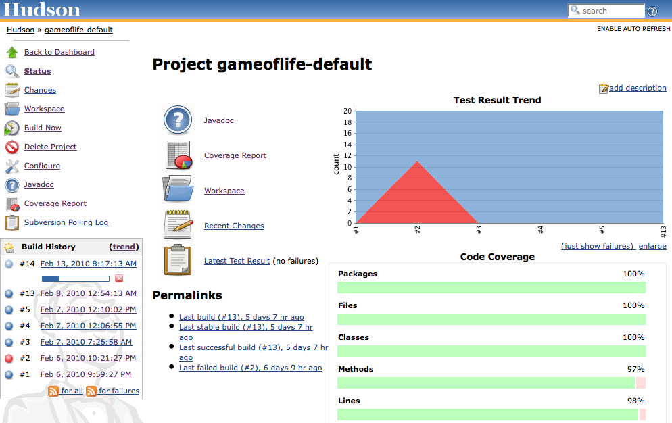Image resolution: width=672 pixels, height=423 pixels.
Task: Click the Subversion Polling Log clipboard icon
Action: coord(12,222)
